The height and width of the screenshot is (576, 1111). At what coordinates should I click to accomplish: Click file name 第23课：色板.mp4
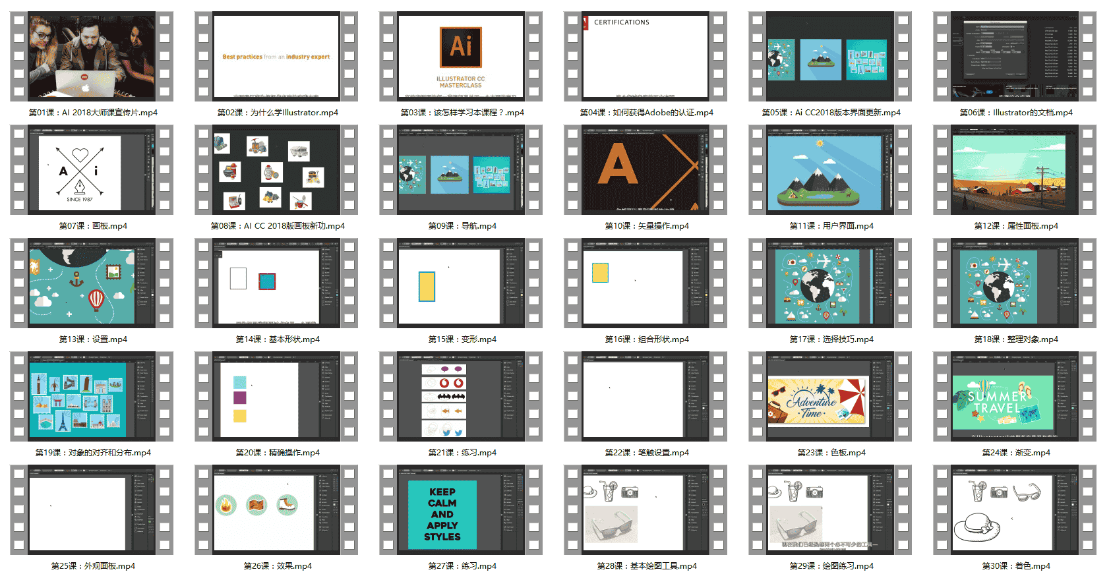[x=831, y=453]
